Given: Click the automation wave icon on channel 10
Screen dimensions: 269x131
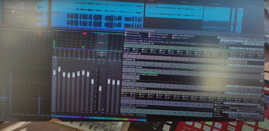Looking at the screenshot, I should click(x=103, y=113).
